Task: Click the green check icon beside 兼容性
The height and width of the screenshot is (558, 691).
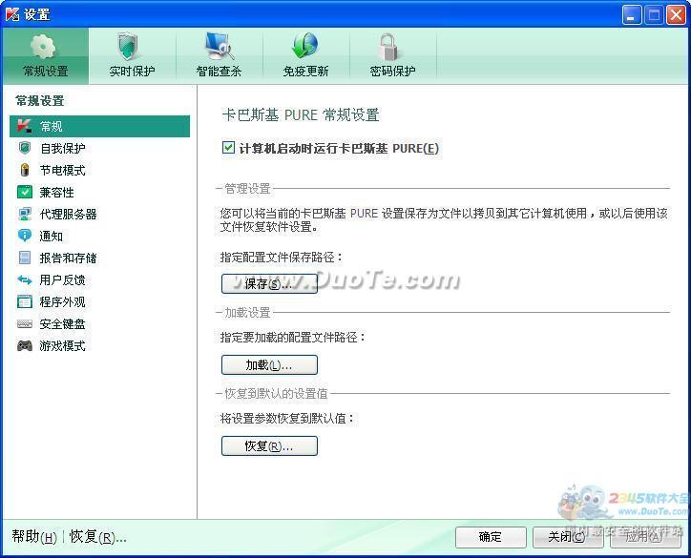Action: 25,192
